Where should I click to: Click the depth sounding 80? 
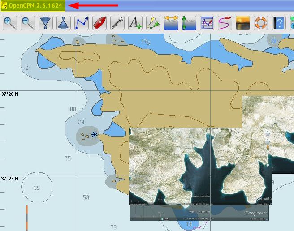click(x=73, y=109)
